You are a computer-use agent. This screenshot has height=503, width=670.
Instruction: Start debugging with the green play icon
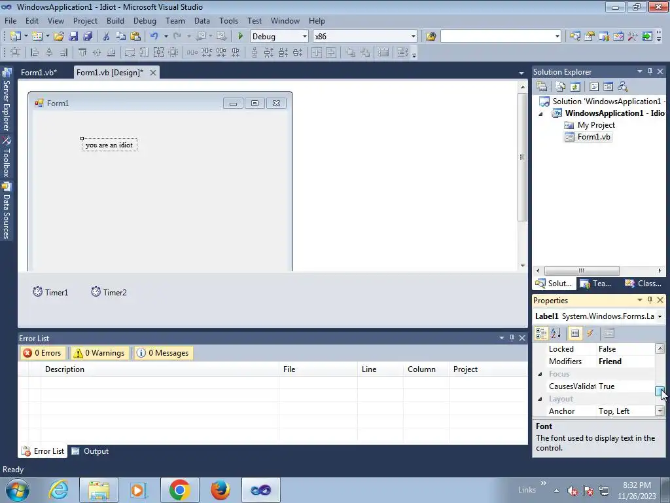tap(240, 37)
